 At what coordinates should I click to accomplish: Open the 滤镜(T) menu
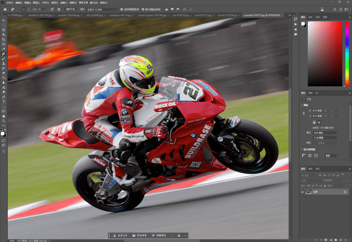point(63,3)
